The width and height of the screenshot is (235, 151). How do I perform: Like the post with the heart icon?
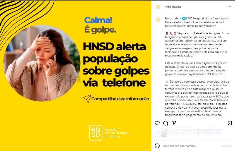click(x=157, y=123)
